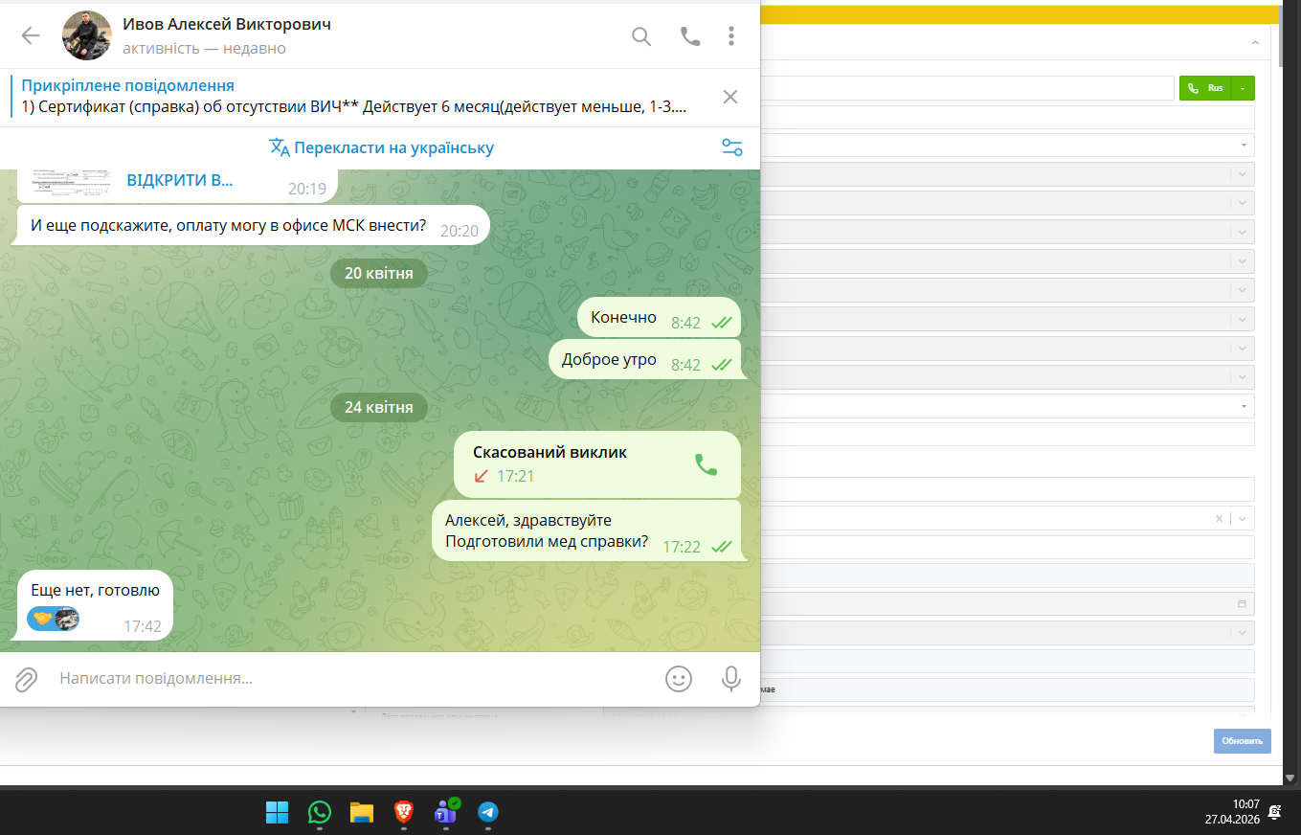Open the notification center bell icon
The height and width of the screenshot is (835, 1301).
(x=1275, y=812)
